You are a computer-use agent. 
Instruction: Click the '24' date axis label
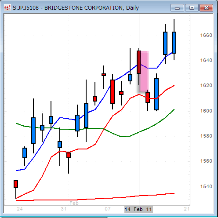click(x=20, y=209)
